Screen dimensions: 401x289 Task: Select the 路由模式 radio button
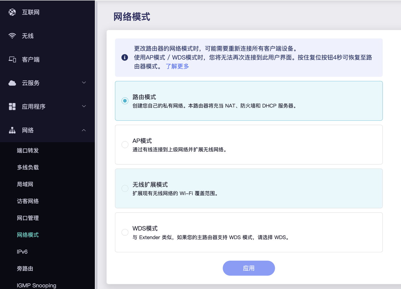[125, 101]
